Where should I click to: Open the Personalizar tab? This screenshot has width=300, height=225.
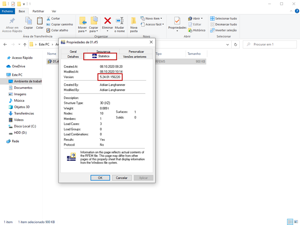[x=136, y=51]
